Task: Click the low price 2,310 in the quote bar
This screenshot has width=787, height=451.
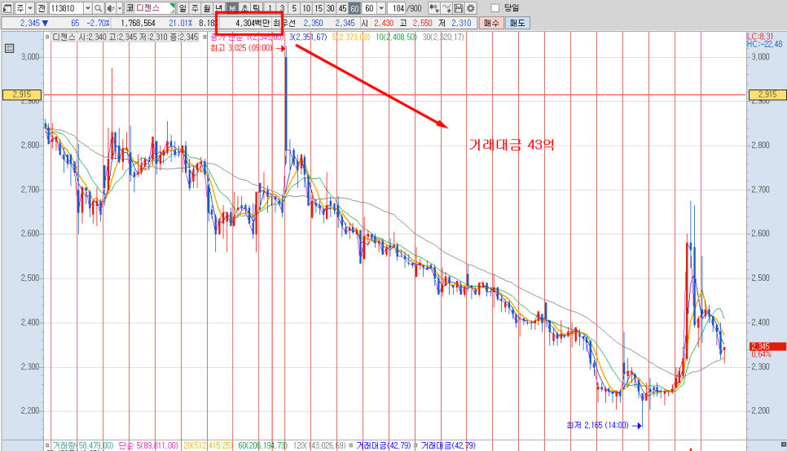Action: coord(461,23)
